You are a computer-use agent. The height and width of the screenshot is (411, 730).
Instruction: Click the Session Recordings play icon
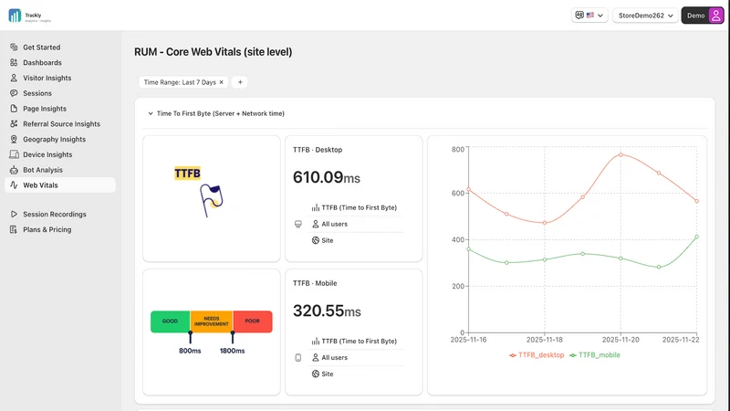[x=14, y=215]
